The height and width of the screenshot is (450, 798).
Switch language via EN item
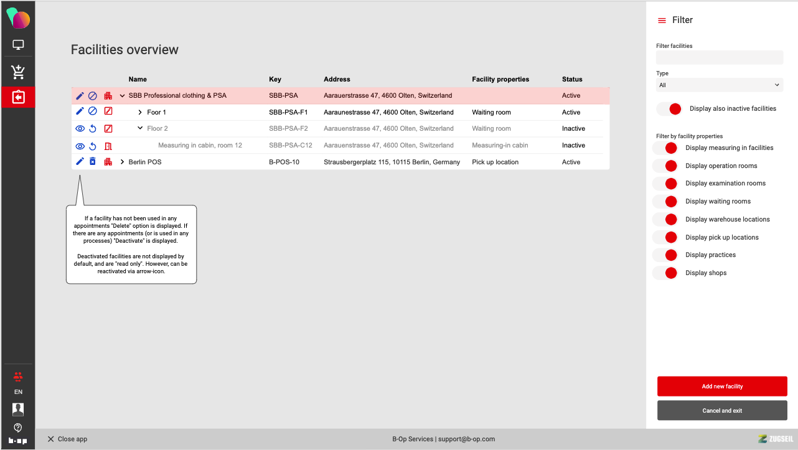click(18, 392)
